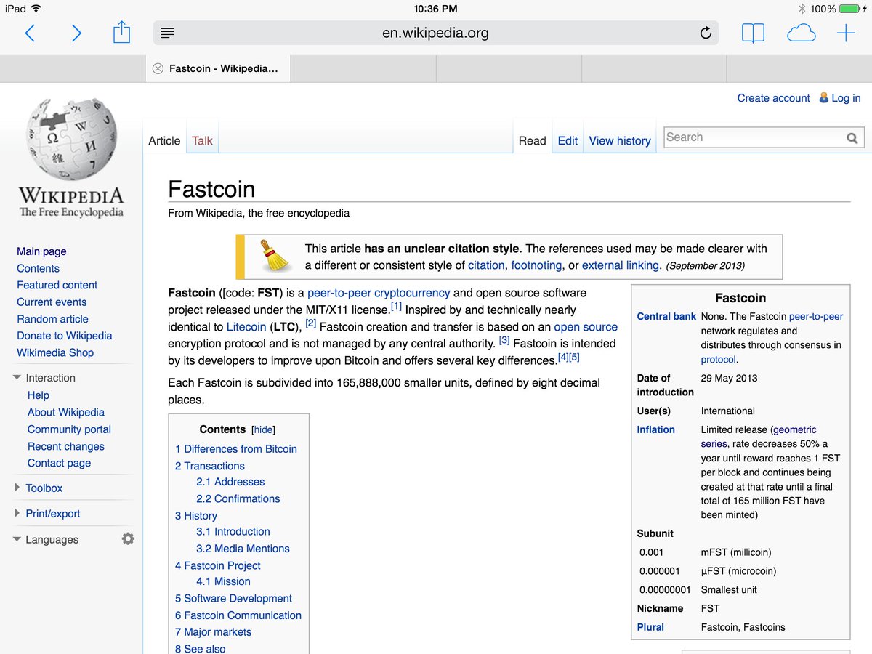Open the Share sheet icon

(122, 32)
